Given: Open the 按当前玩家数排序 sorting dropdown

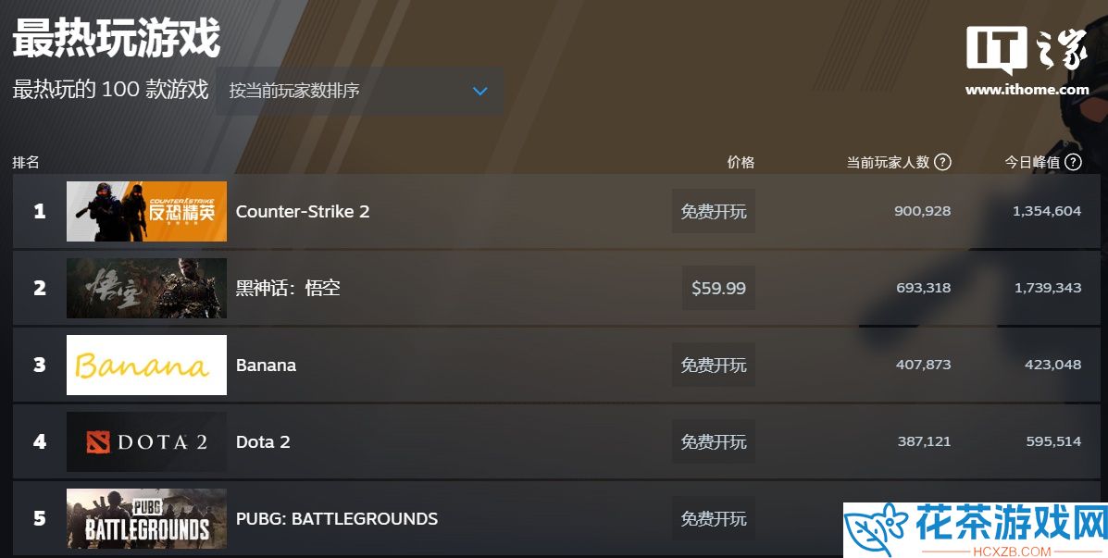Looking at the screenshot, I should tap(360, 91).
